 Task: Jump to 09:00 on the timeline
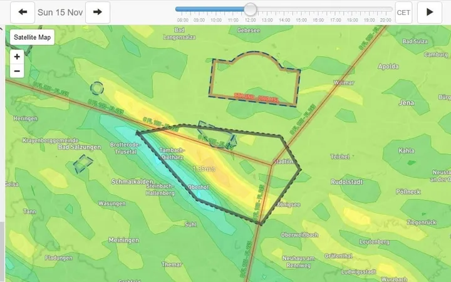pos(199,20)
